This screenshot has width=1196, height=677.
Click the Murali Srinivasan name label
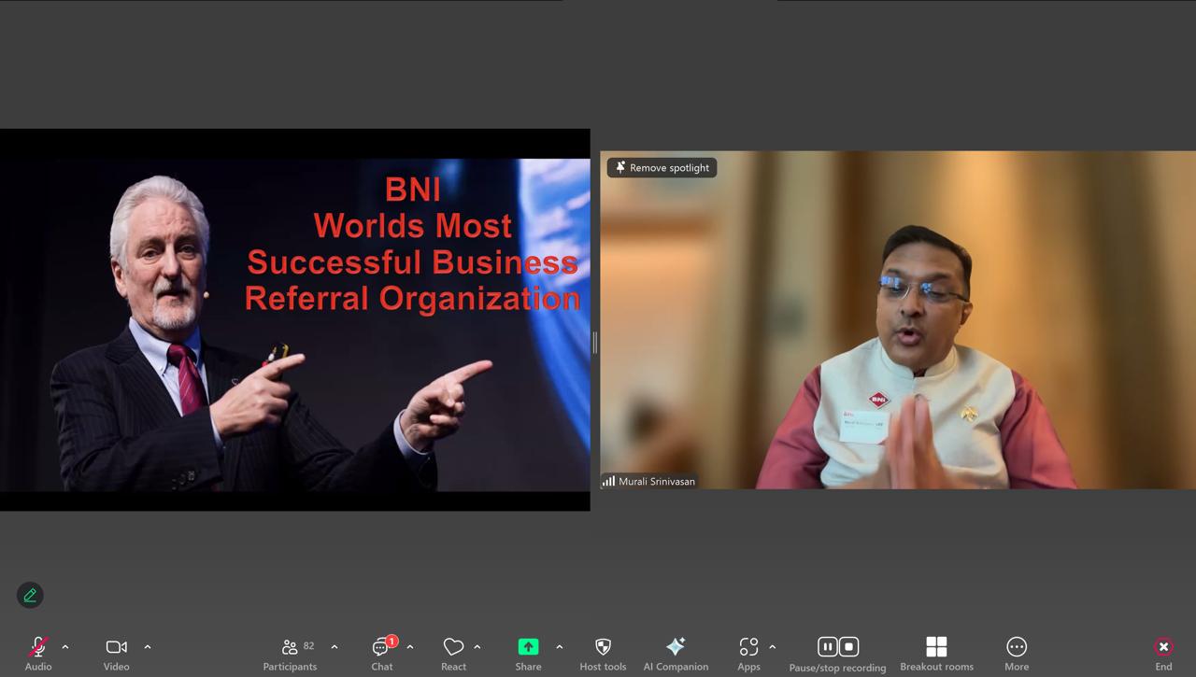pos(657,482)
